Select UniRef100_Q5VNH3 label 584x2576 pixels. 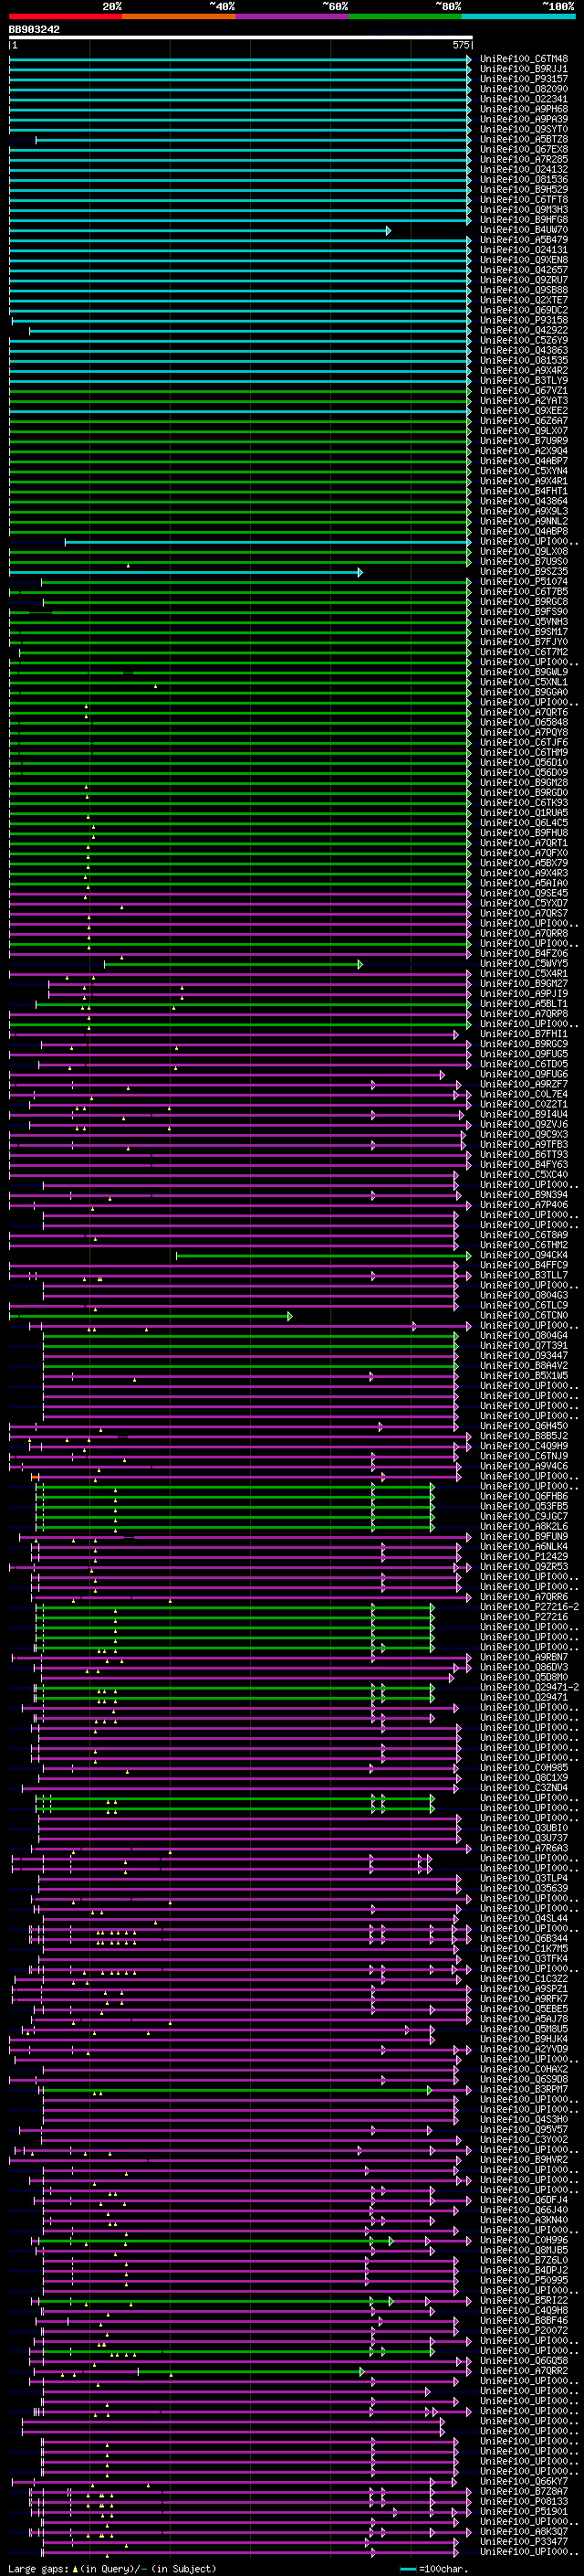point(524,622)
